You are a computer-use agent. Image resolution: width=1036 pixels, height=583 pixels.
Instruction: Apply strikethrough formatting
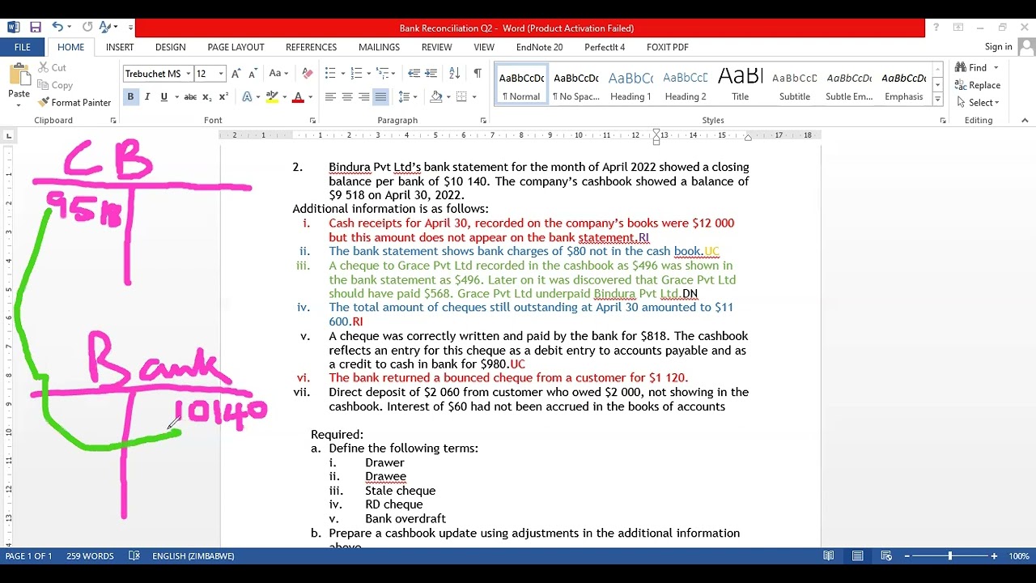click(x=190, y=97)
